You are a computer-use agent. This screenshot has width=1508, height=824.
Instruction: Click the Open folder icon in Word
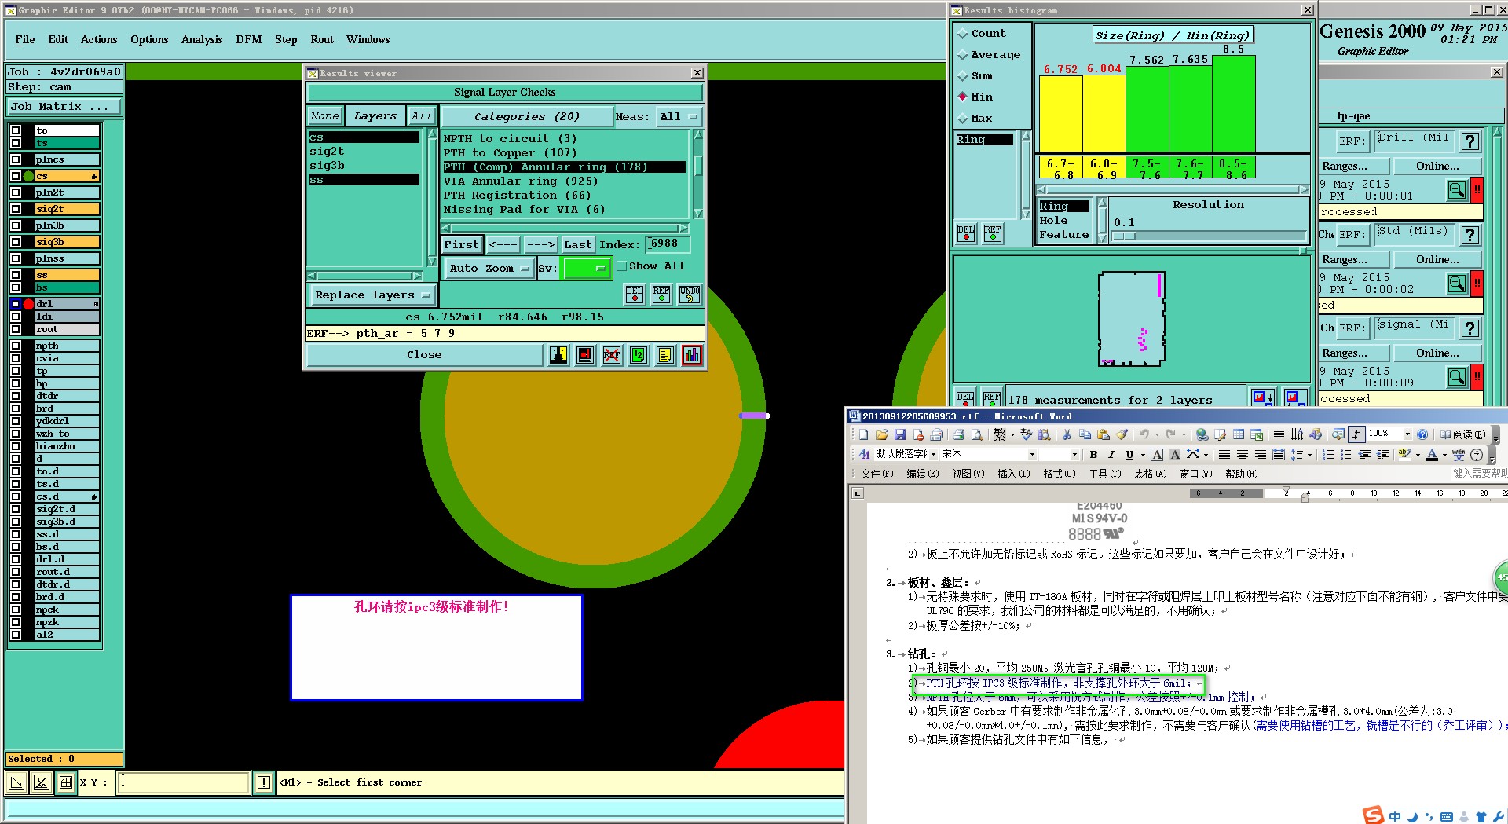click(x=882, y=434)
